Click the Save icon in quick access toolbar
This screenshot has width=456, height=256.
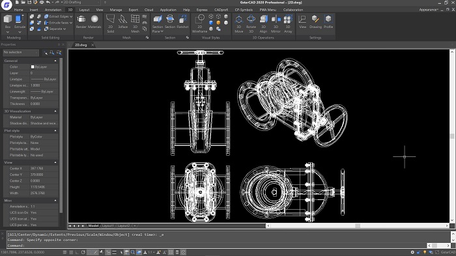pyautogui.click(x=29, y=3)
